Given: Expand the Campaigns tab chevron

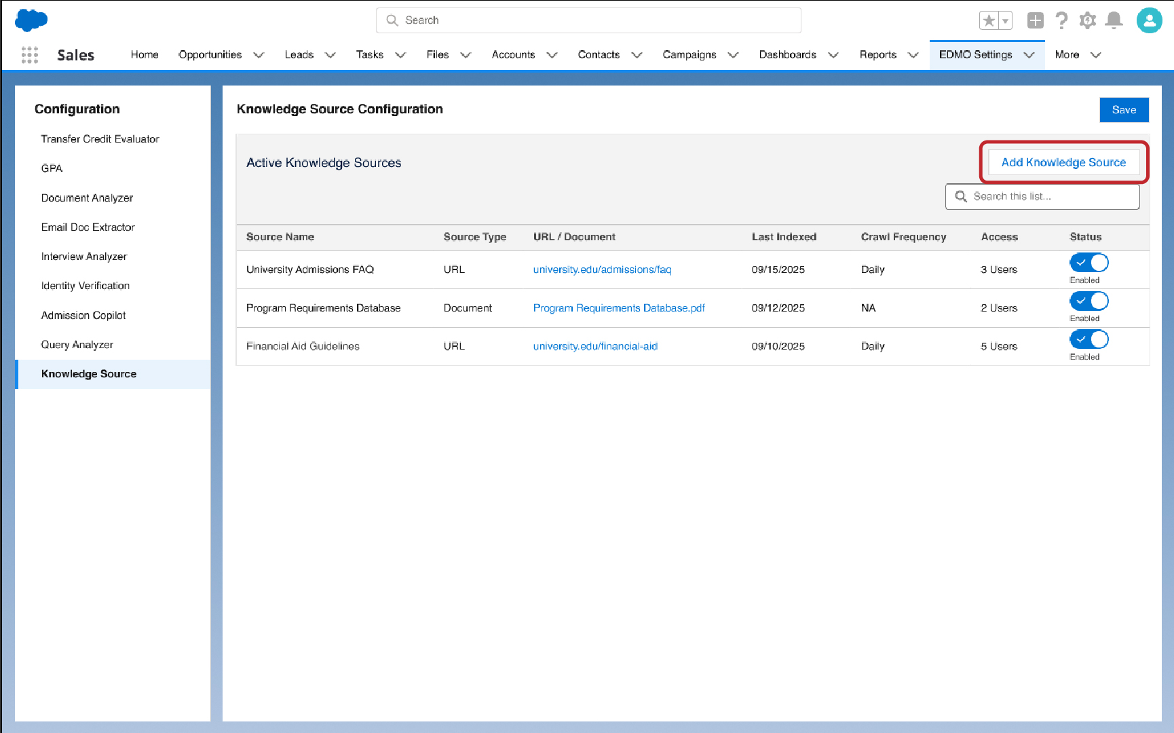Looking at the screenshot, I should [733, 55].
